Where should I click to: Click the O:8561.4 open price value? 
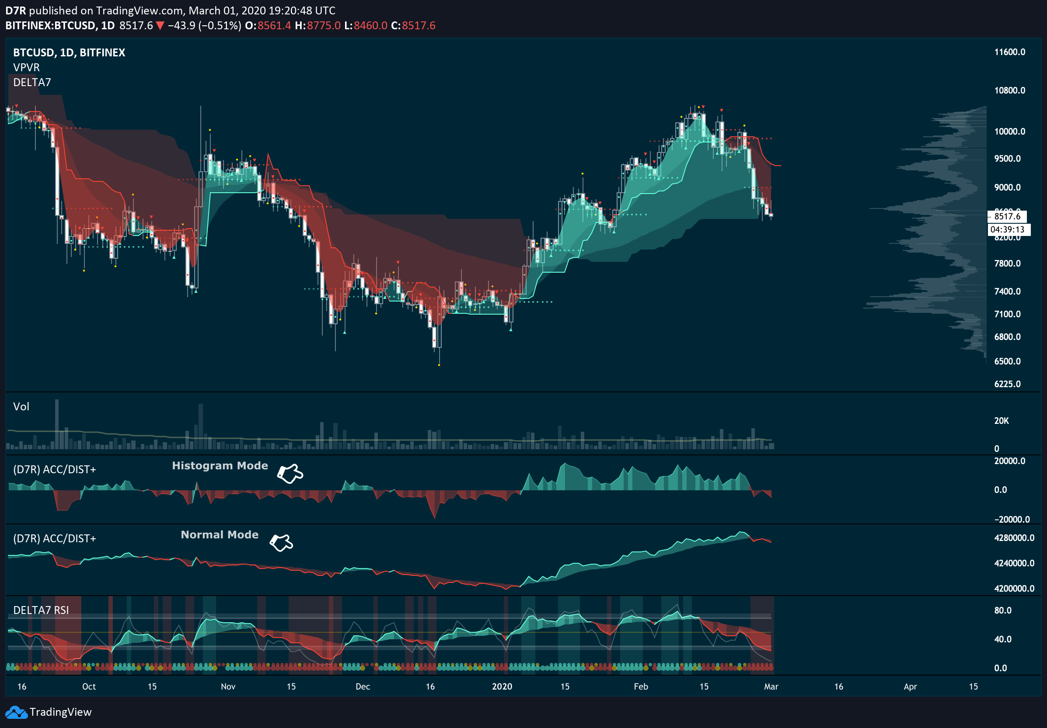[x=268, y=25]
